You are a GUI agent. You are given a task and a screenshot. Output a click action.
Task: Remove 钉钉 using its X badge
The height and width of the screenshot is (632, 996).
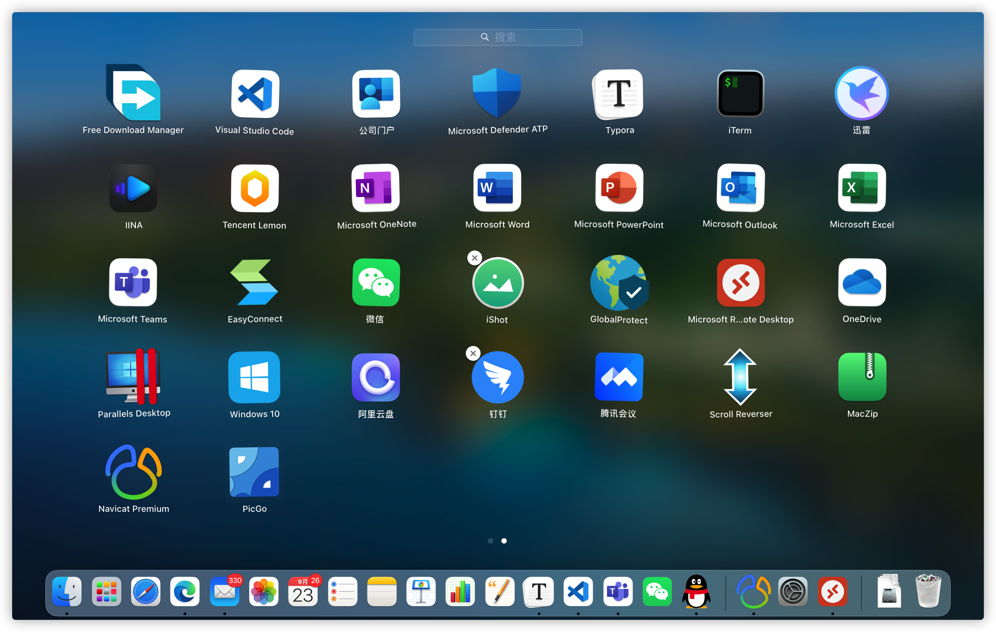pyautogui.click(x=473, y=353)
